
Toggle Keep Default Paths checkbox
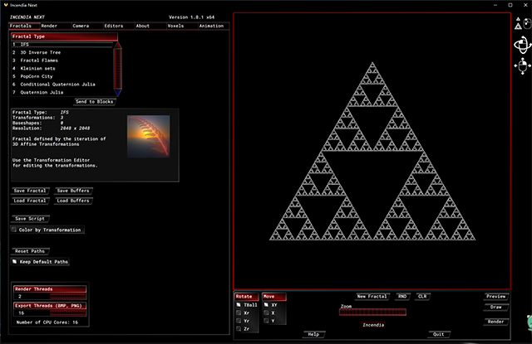pos(13,262)
